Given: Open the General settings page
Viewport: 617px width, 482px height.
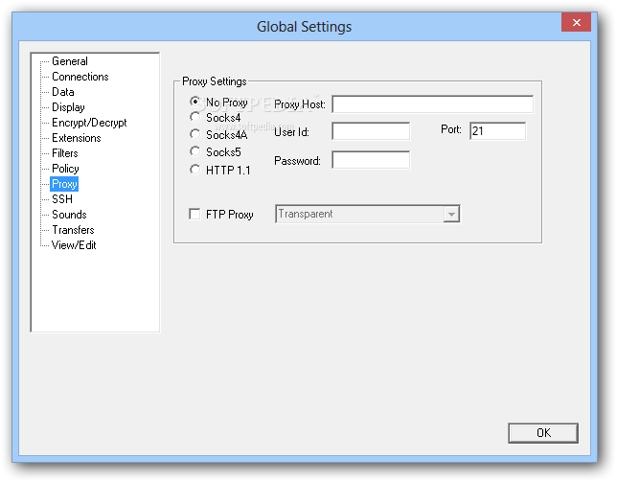Looking at the screenshot, I should pyautogui.click(x=70, y=61).
